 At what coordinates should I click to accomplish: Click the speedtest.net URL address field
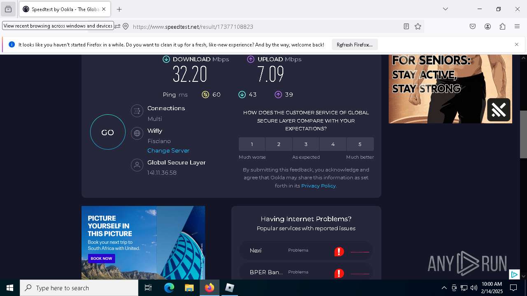[x=263, y=27]
